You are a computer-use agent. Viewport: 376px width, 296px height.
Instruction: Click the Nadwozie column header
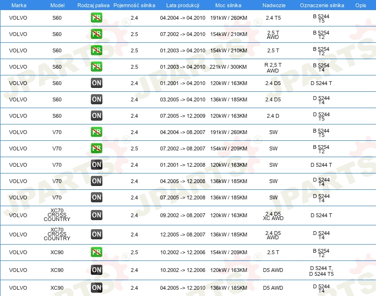pyautogui.click(x=274, y=5)
